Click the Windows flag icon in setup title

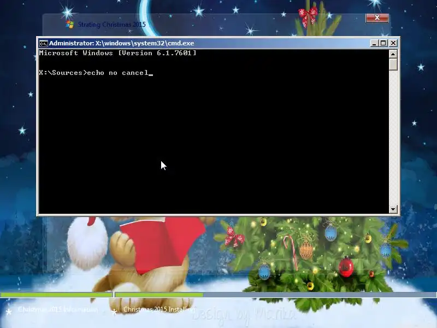(x=70, y=25)
